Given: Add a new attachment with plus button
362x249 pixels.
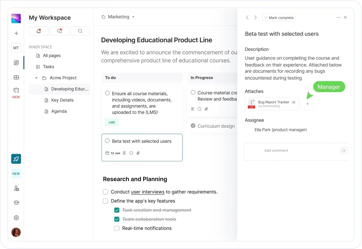Looking at the screenshot, I should point(307,104).
